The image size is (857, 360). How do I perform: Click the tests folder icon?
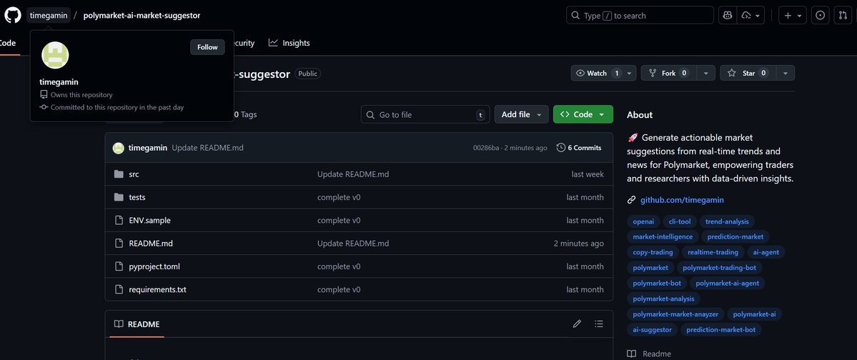119,197
